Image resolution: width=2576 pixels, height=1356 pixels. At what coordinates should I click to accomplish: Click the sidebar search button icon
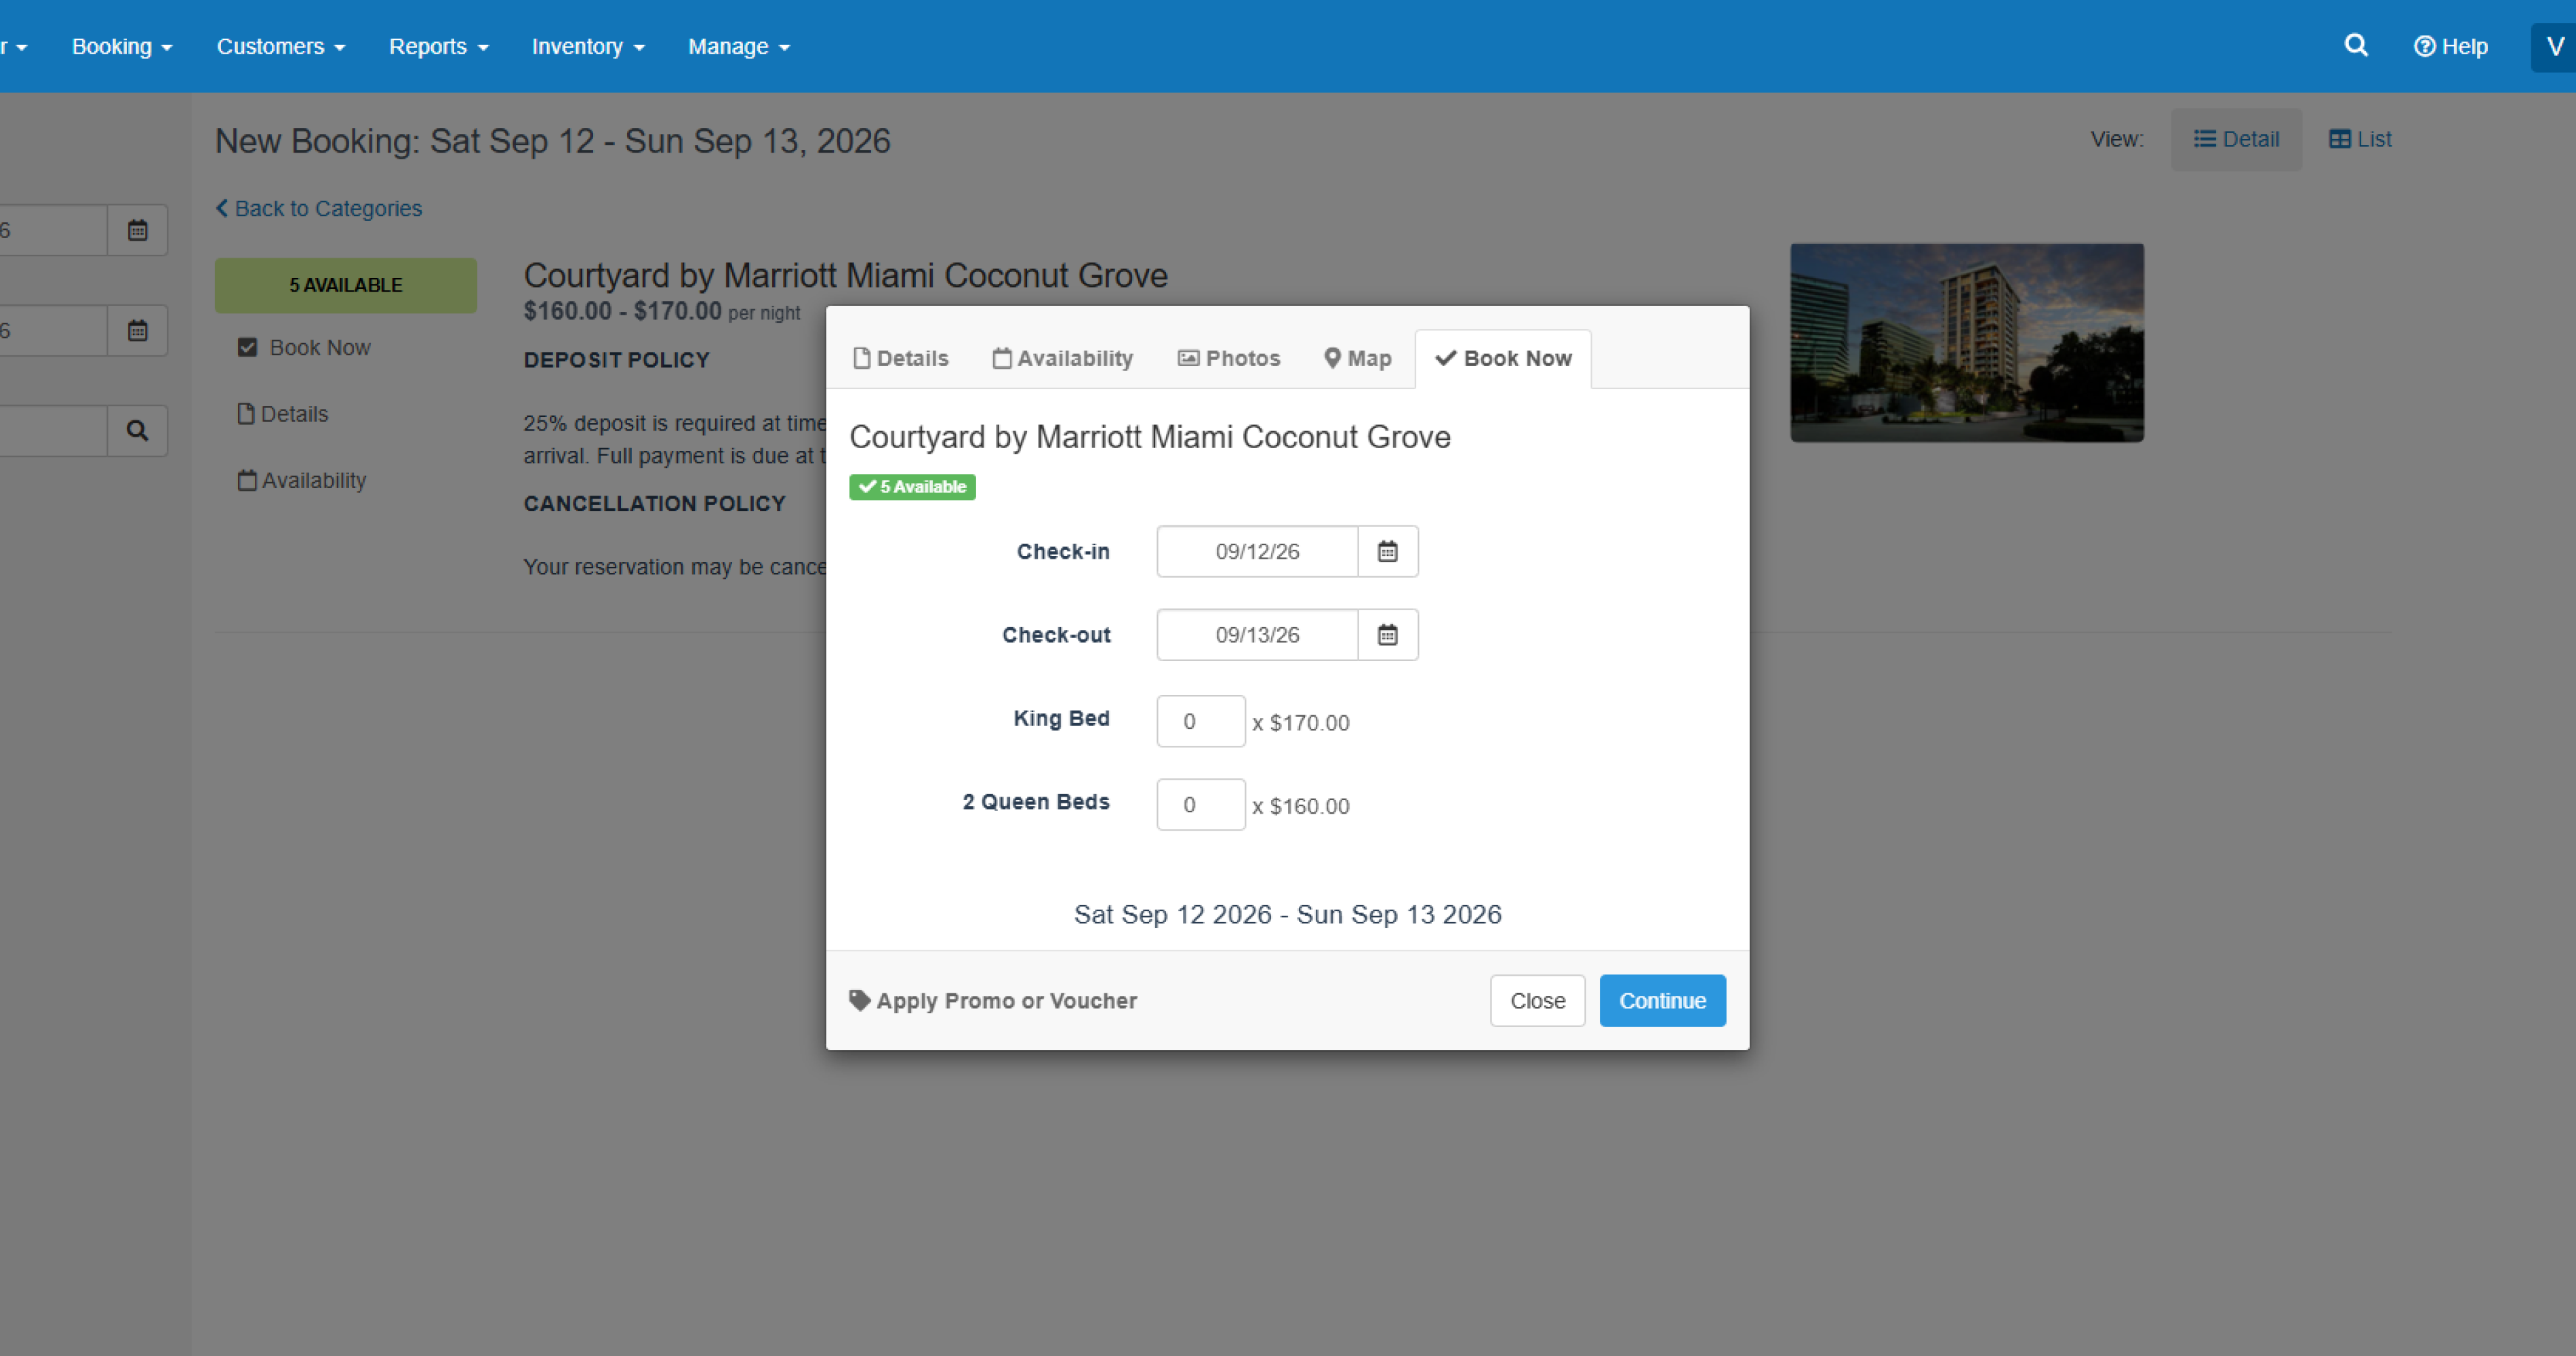click(138, 431)
